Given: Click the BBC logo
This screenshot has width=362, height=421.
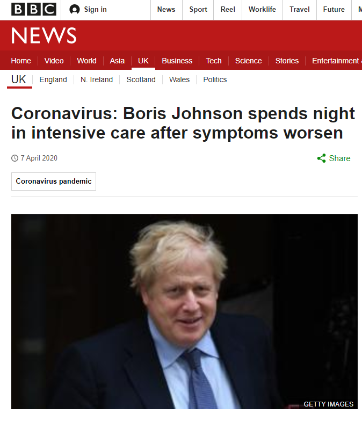Looking at the screenshot, I should click(34, 10).
